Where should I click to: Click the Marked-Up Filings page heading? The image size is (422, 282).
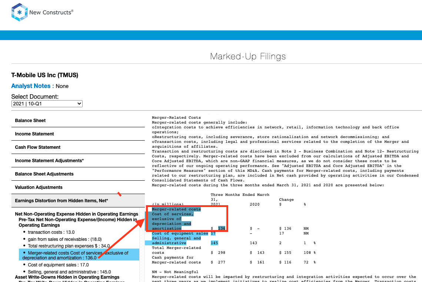(248, 56)
